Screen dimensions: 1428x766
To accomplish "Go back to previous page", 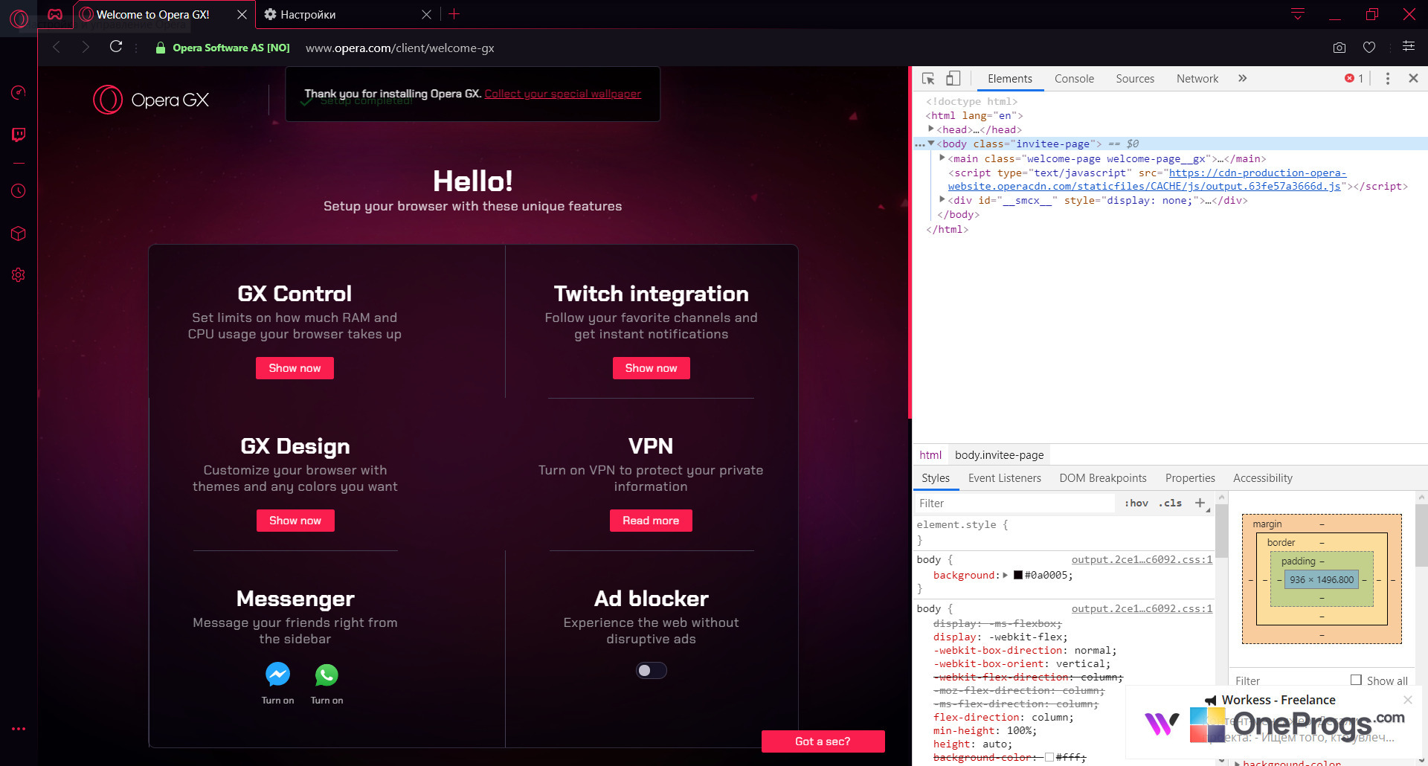I will 57,48.
